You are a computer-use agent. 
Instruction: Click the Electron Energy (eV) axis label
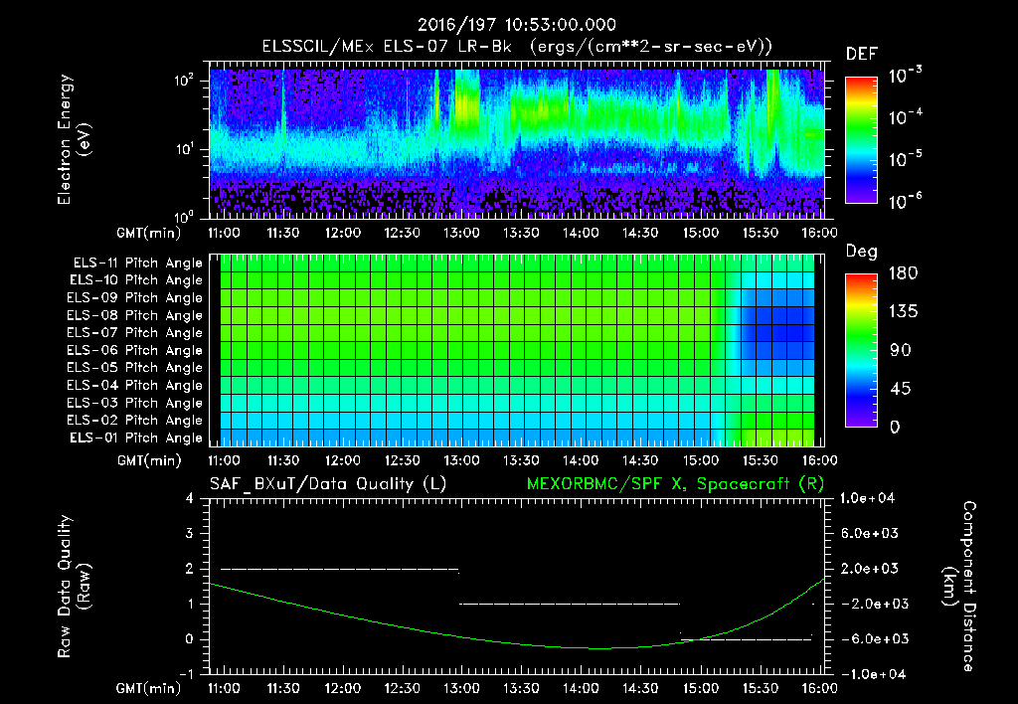[74, 139]
